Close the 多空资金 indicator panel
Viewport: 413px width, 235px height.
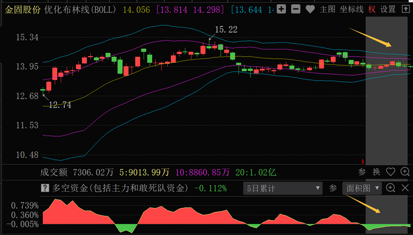coord(405,188)
